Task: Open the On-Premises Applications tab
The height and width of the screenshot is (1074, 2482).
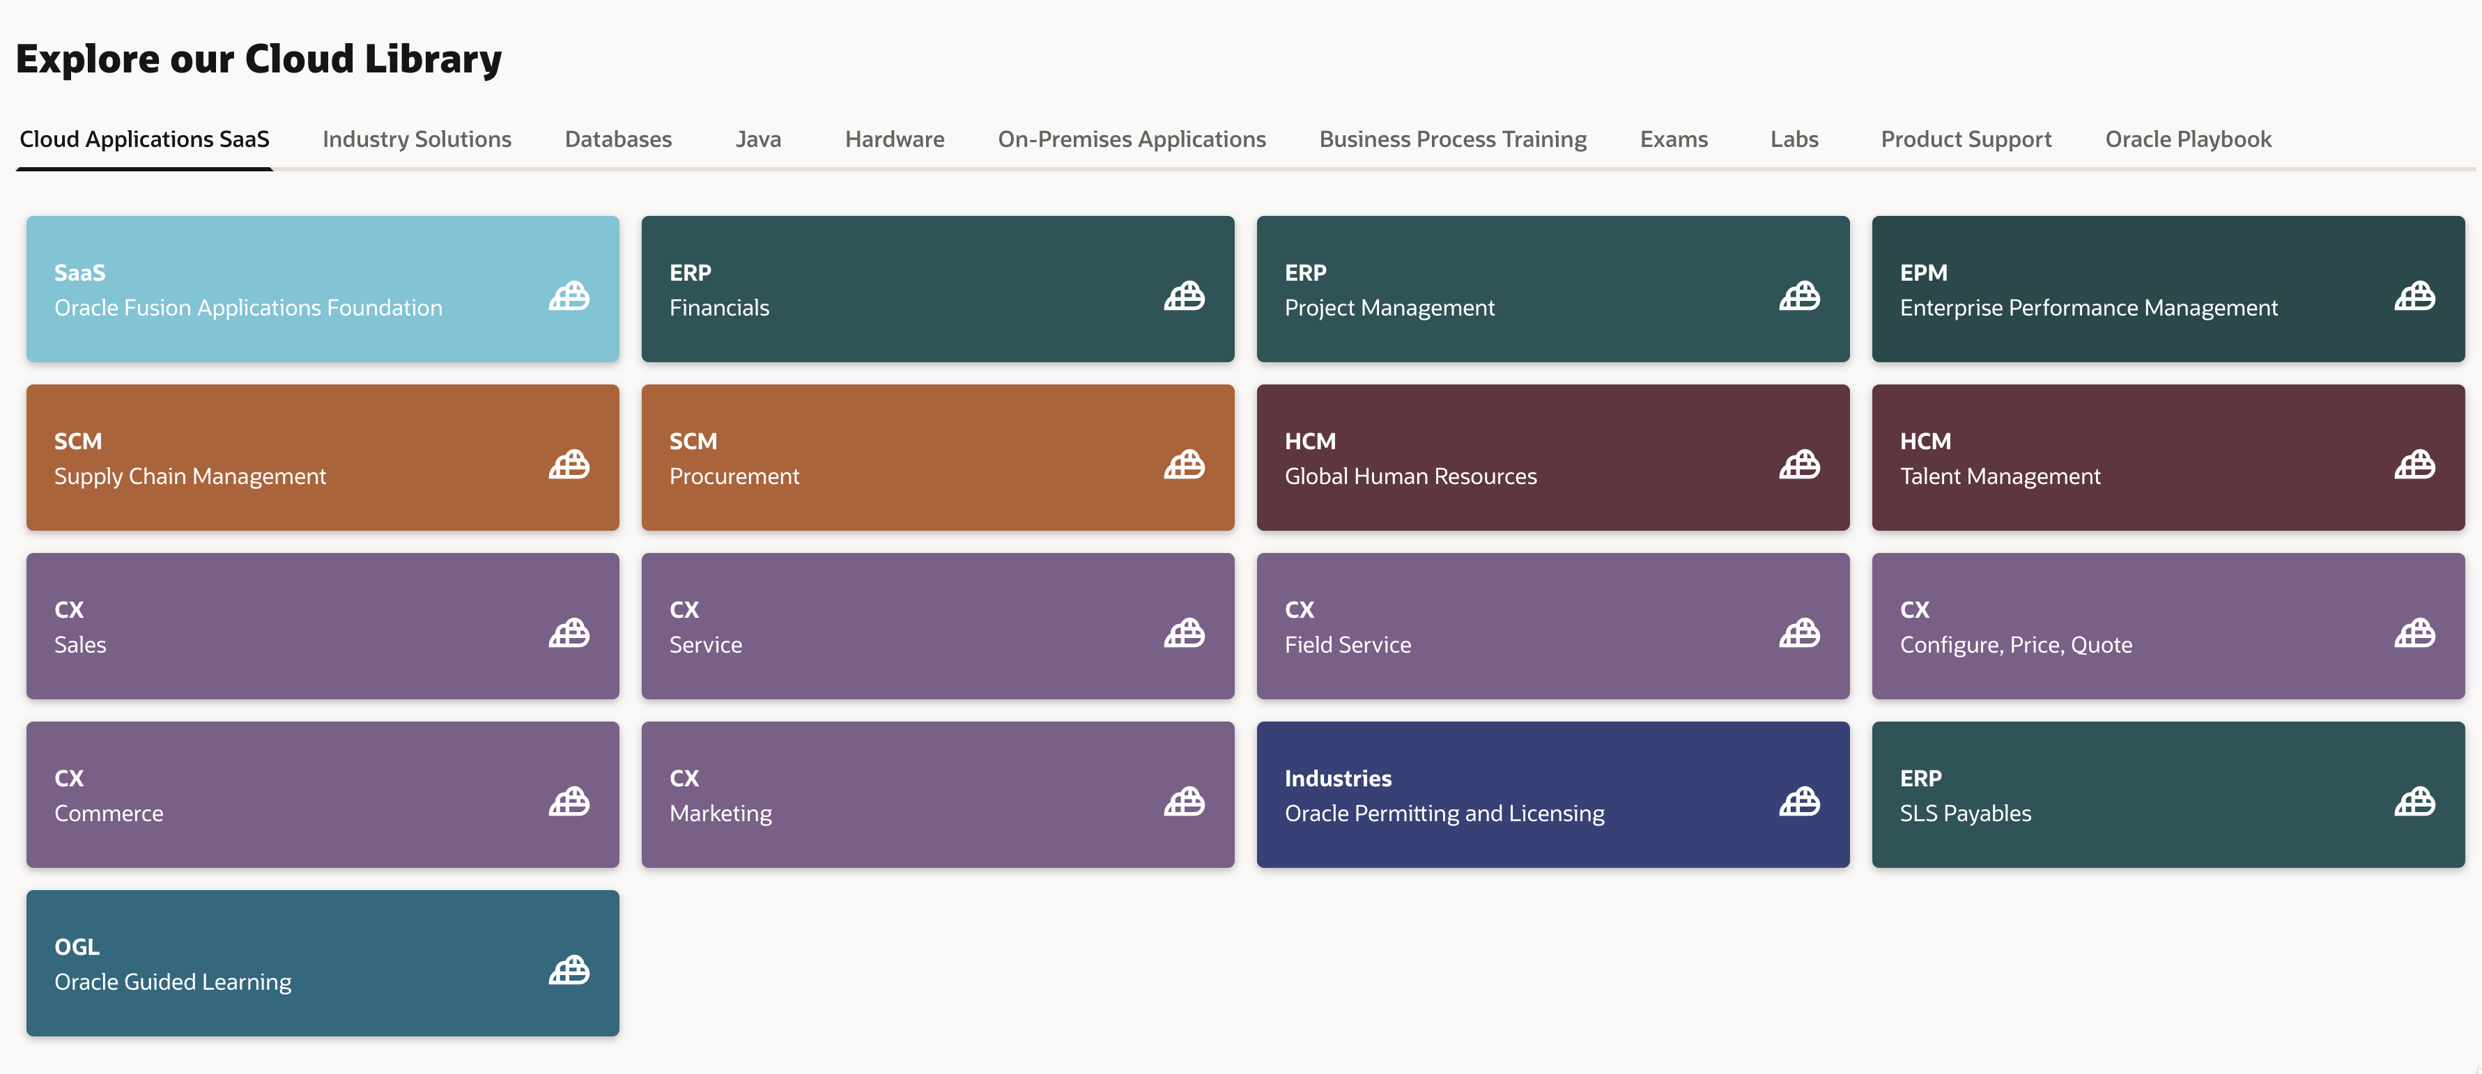Action: pyautogui.click(x=1132, y=140)
